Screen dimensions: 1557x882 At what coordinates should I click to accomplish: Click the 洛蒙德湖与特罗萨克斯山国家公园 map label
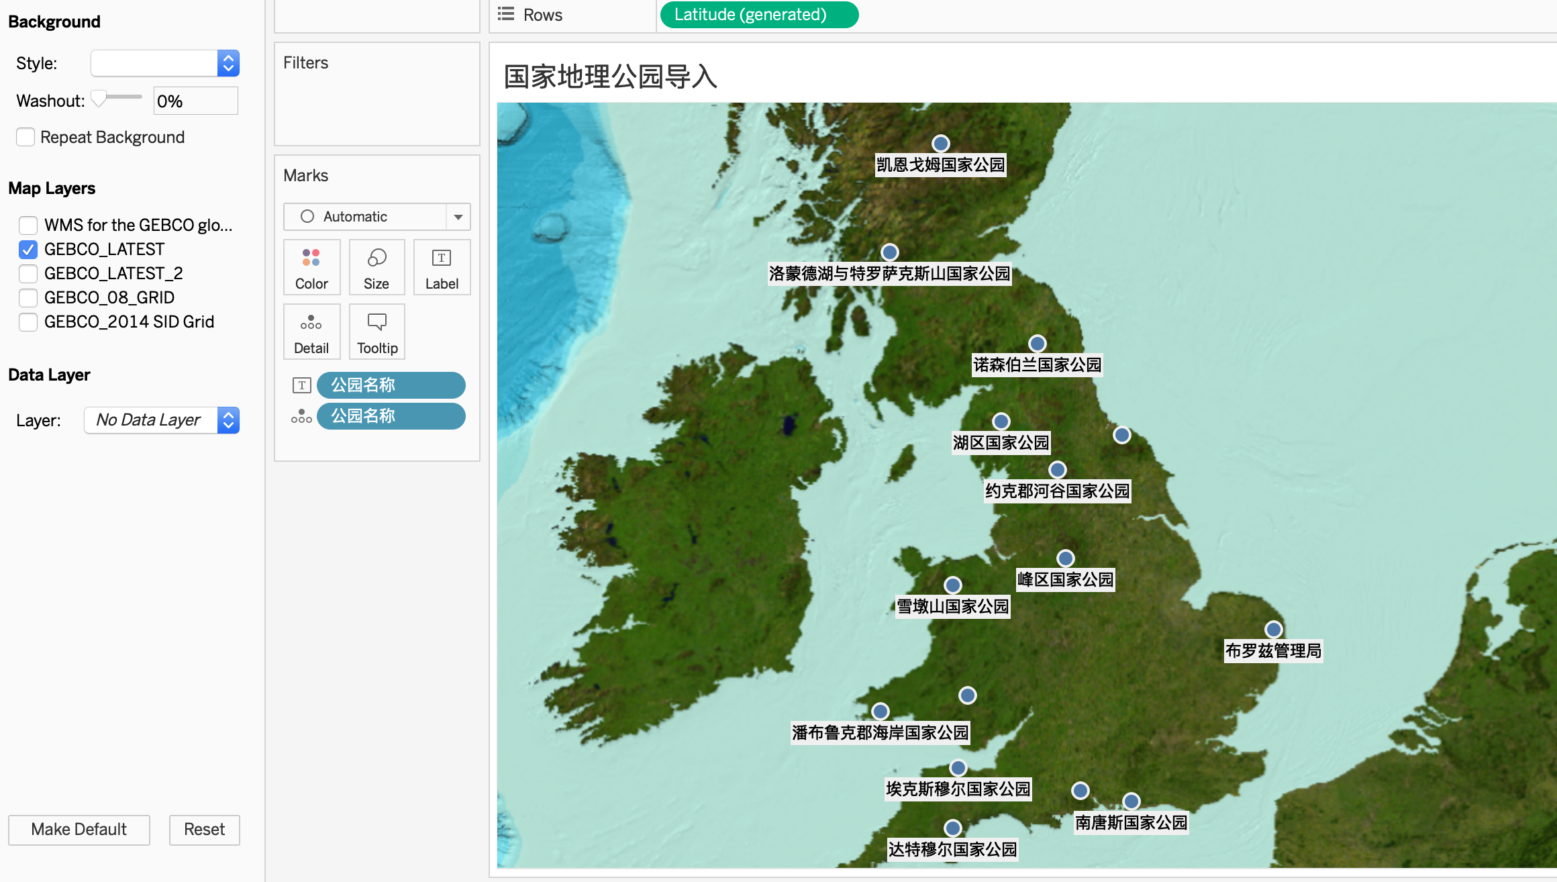coord(890,274)
